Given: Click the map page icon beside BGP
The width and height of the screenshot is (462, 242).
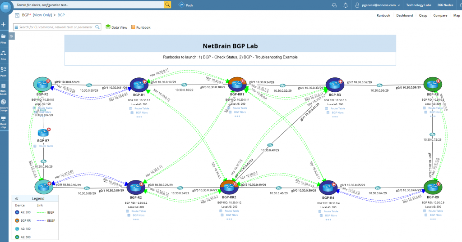Looking at the screenshot, I should (x=17, y=15).
